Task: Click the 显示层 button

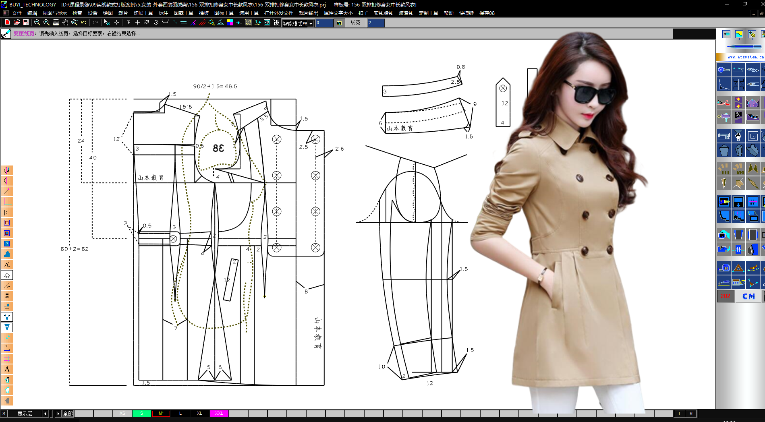Action: click(x=25, y=414)
